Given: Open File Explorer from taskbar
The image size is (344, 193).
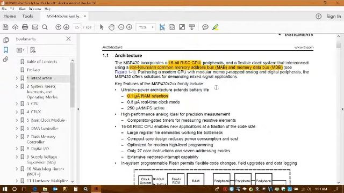Looking at the screenshot, I should click(x=45, y=189).
